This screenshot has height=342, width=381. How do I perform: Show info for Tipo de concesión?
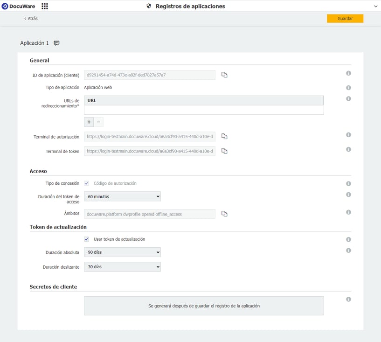coord(348,183)
